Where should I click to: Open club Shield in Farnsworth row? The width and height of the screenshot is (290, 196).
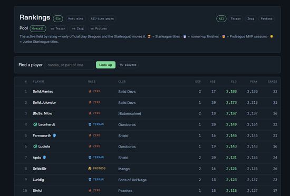click(123, 136)
